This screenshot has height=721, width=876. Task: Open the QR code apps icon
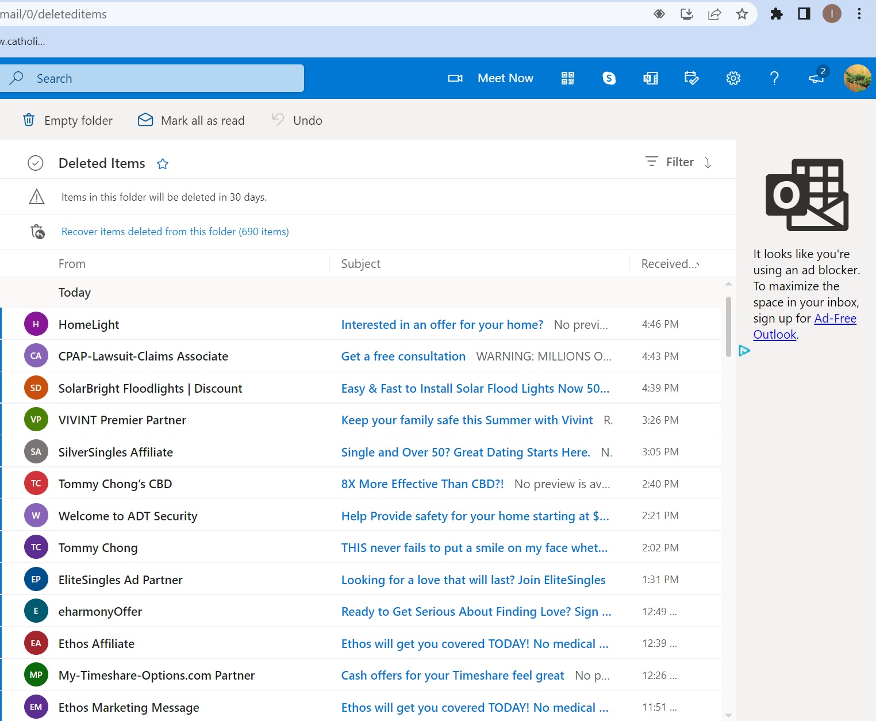pos(568,78)
